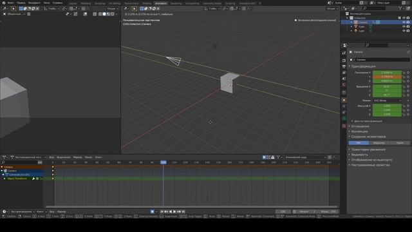Enable solid shading in left viewport header
Viewport: 412px width, 232px height.
coord(104,14)
